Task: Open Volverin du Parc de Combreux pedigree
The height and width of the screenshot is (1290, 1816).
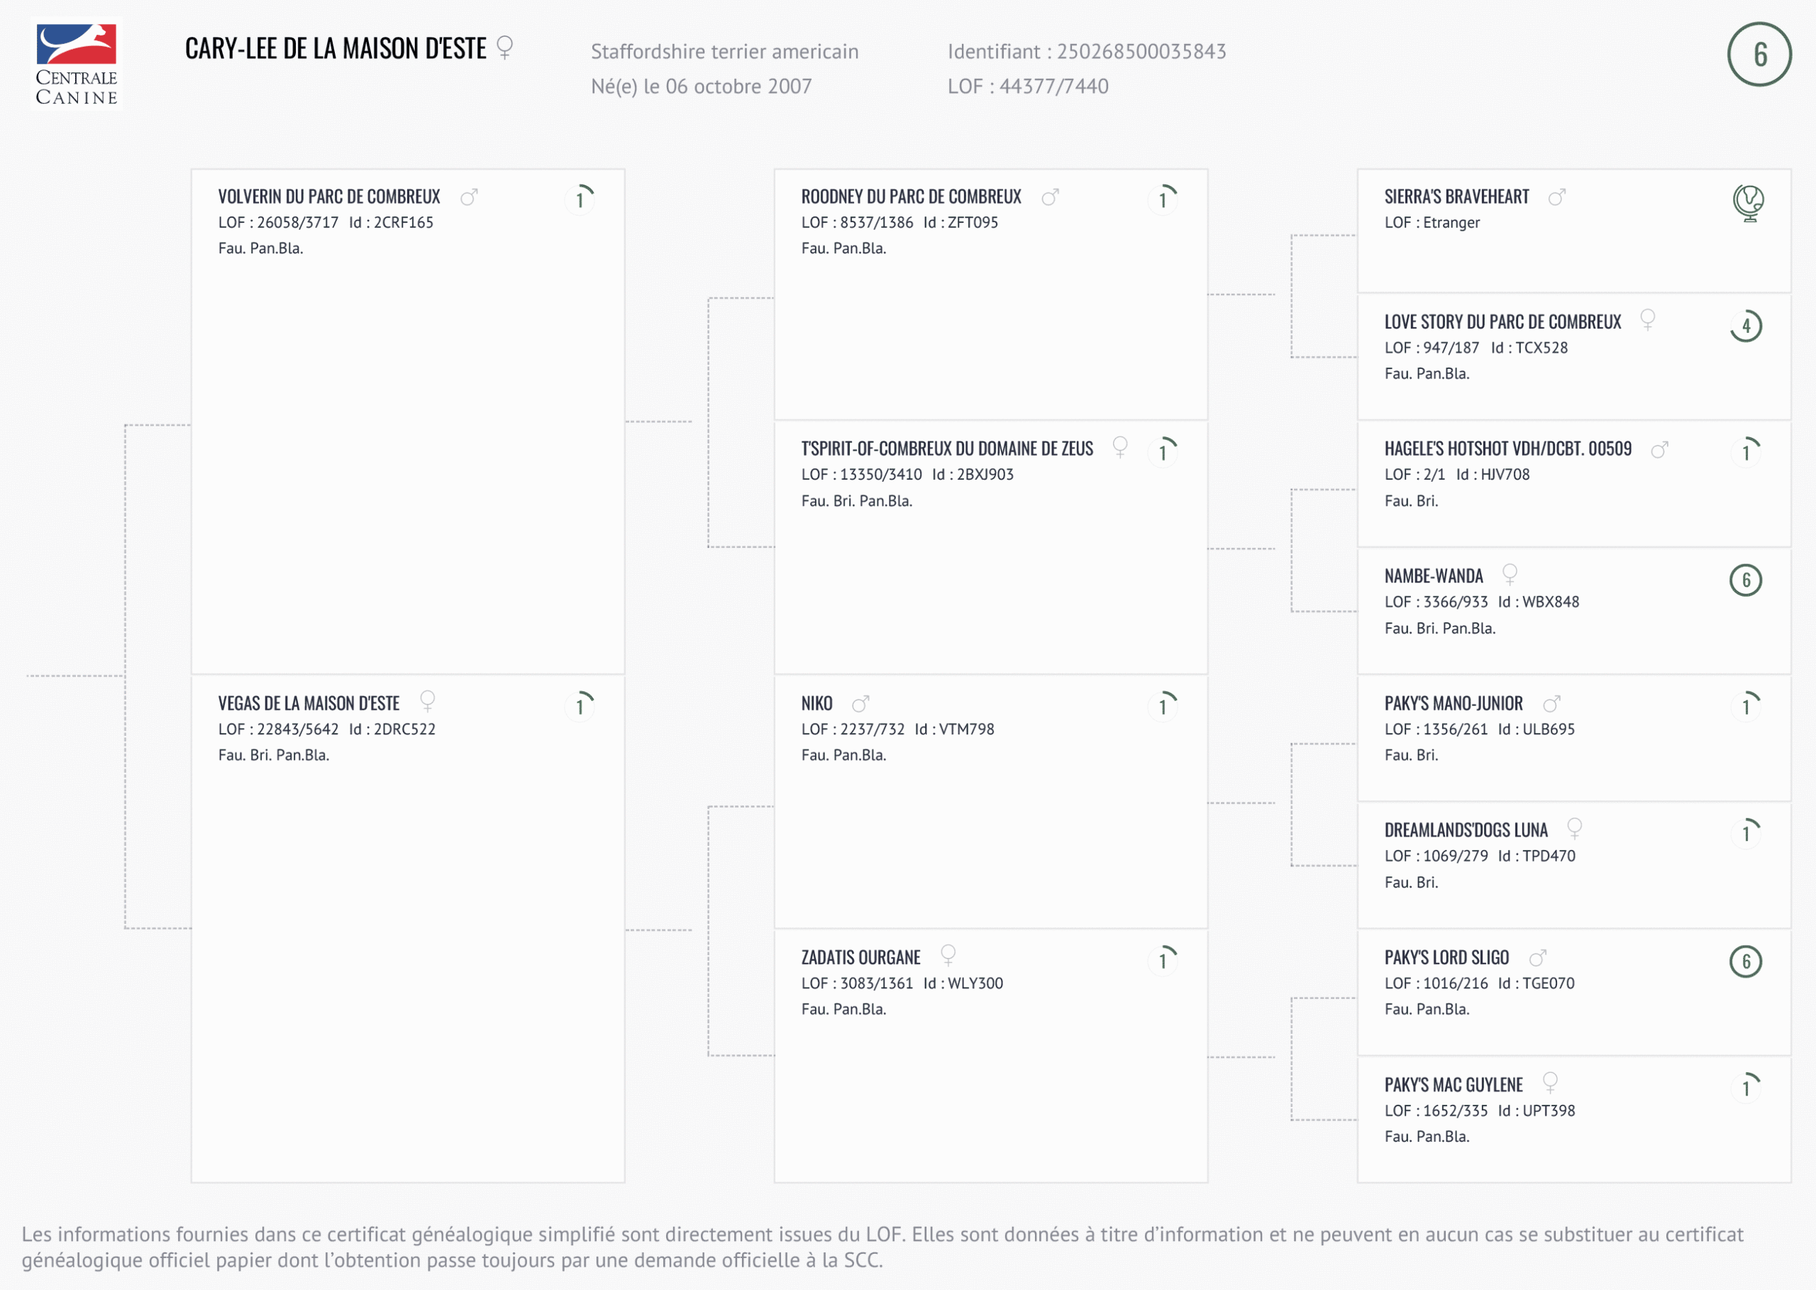Action: (x=328, y=197)
